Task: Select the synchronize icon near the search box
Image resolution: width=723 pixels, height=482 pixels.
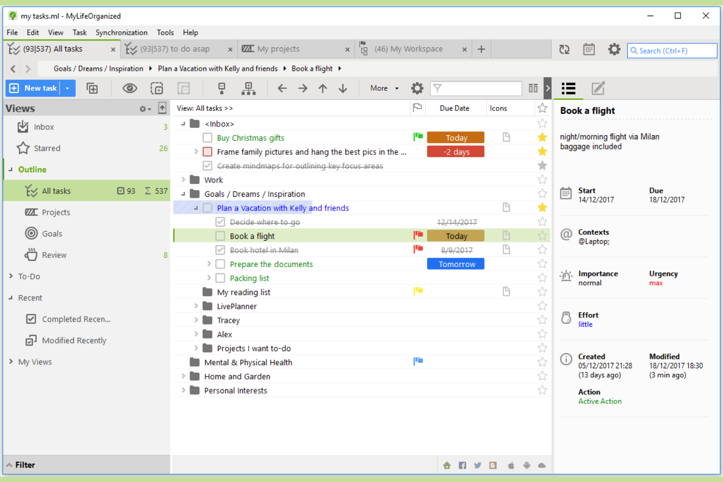Action: coord(564,49)
